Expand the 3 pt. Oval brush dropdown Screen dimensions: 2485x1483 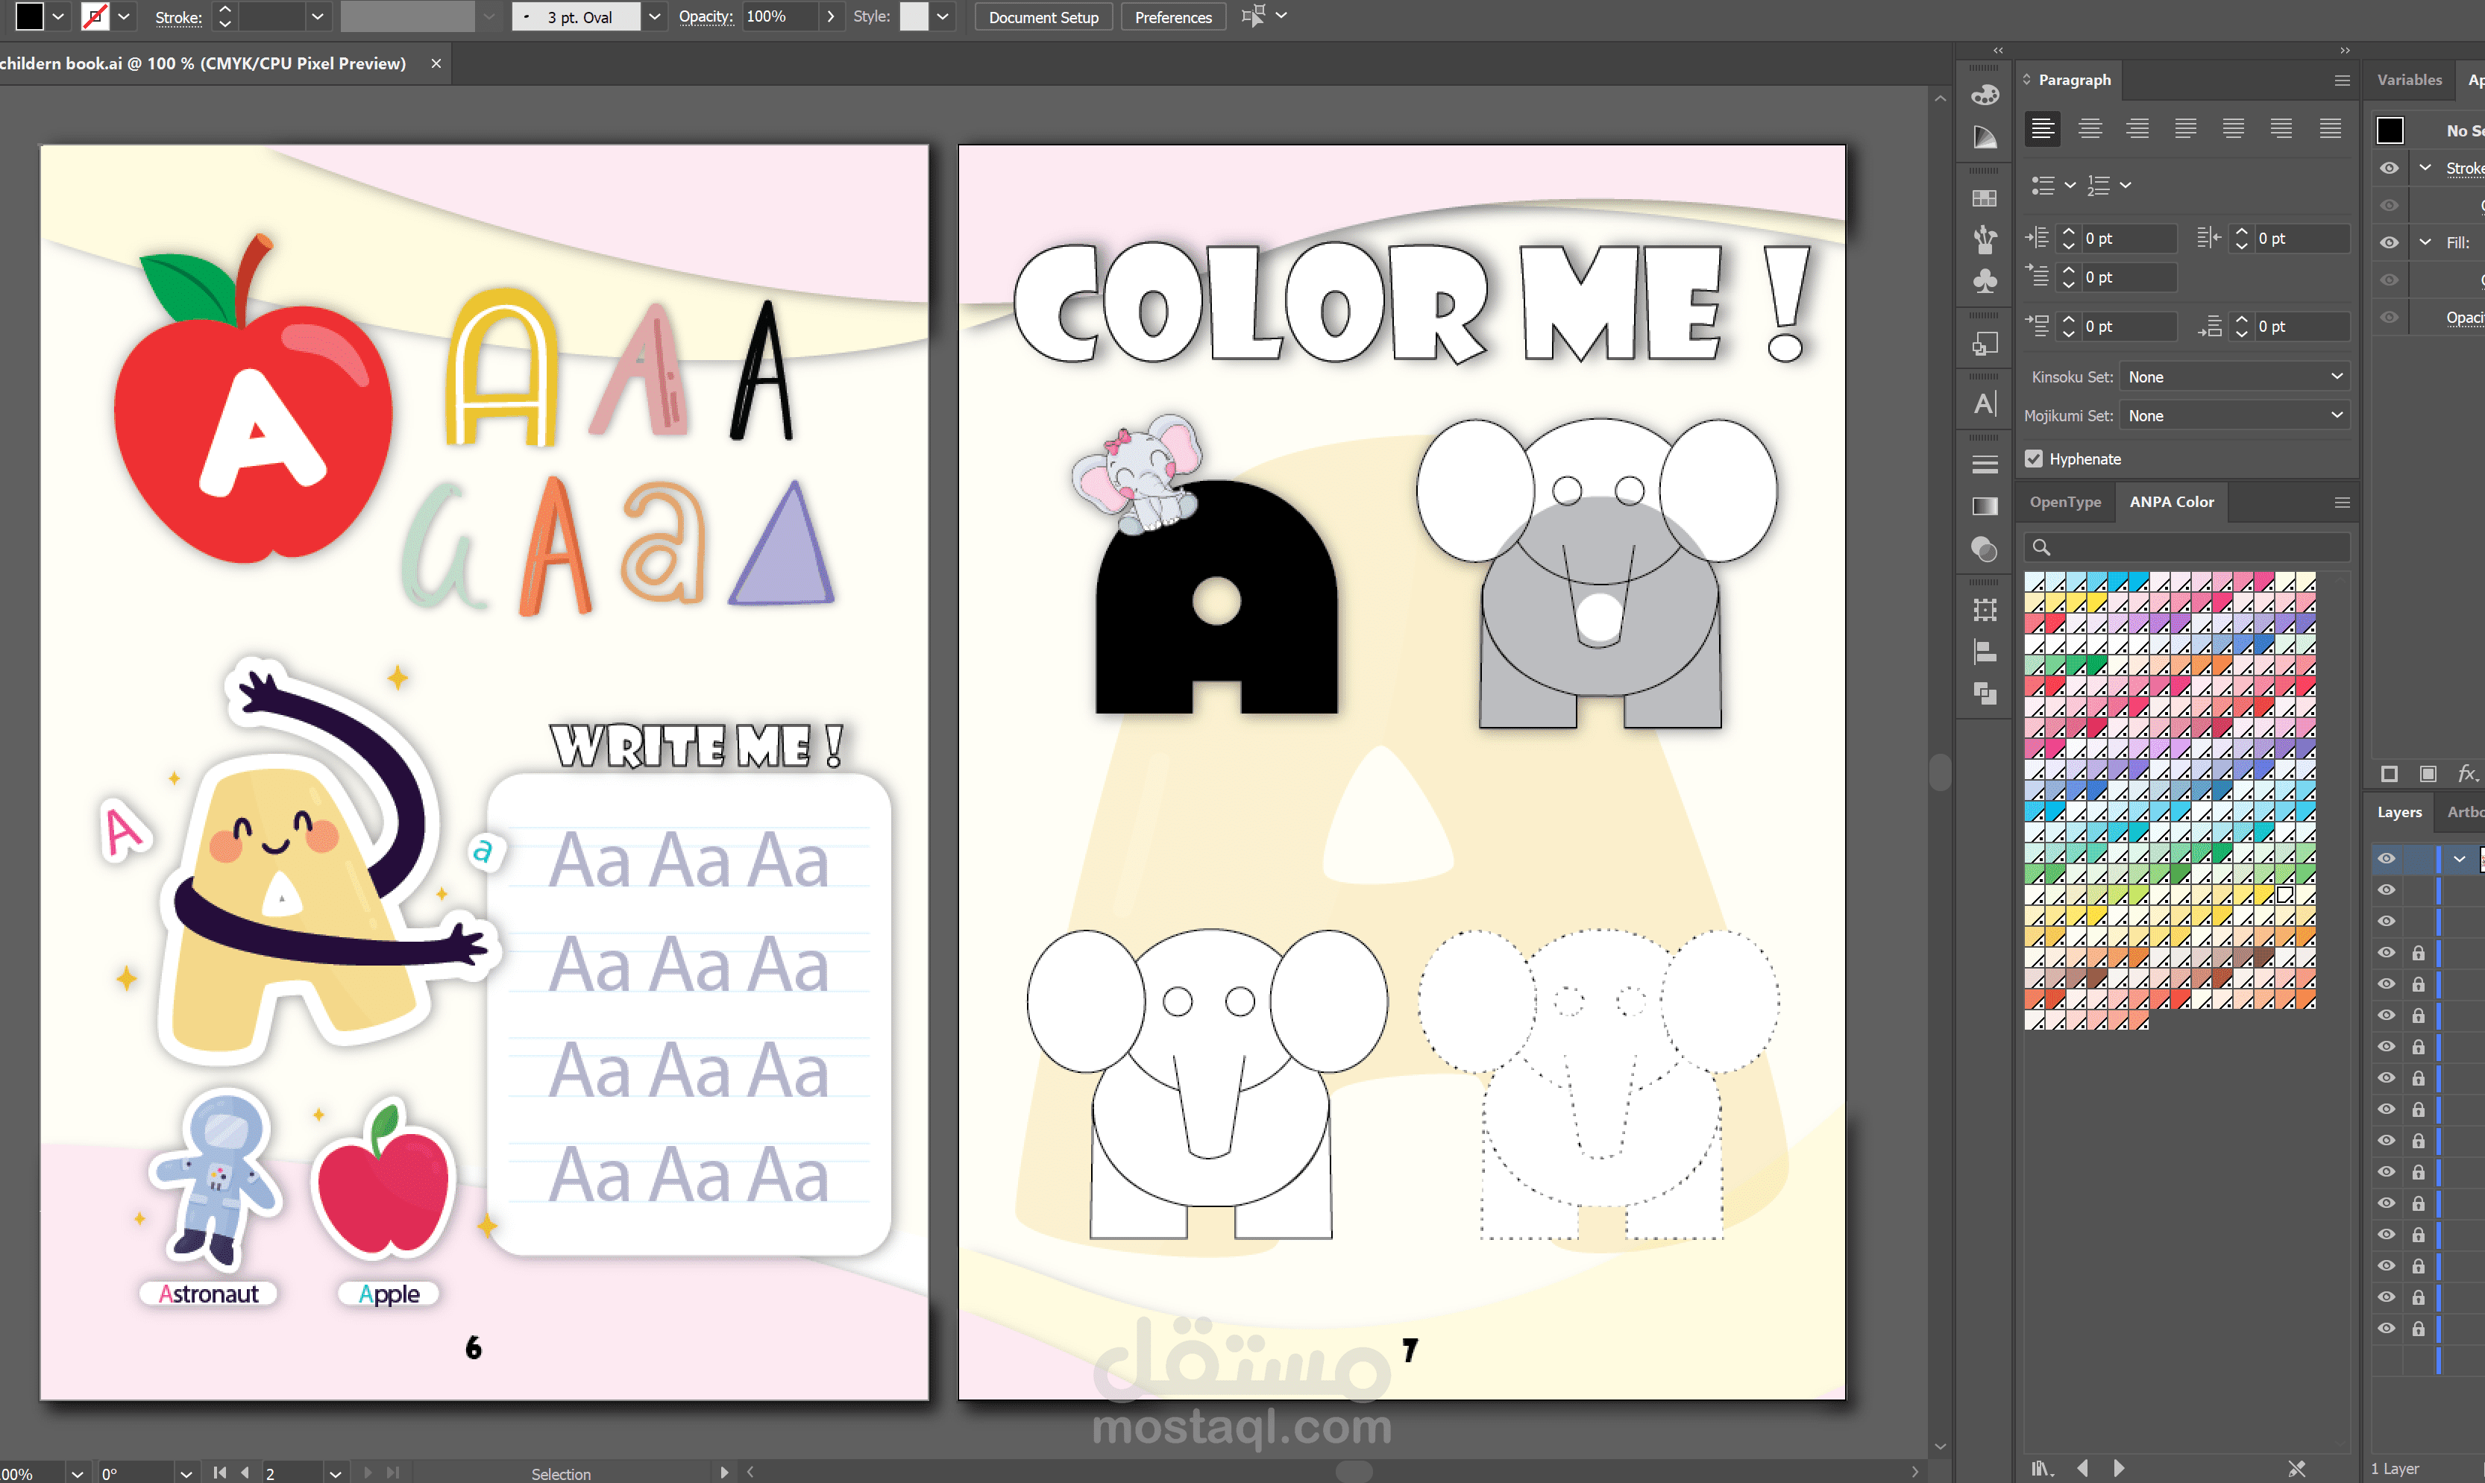tap(655, 17)
